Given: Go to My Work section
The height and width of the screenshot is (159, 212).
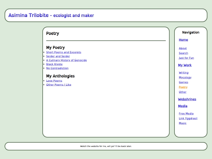Looking at the screenshot, I should [x=185, y=65].
